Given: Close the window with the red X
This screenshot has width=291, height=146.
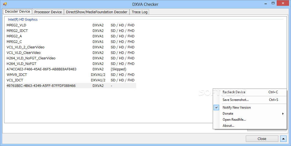Looking at the screenshot, I should pyautogui.click(x=283, y=3).
